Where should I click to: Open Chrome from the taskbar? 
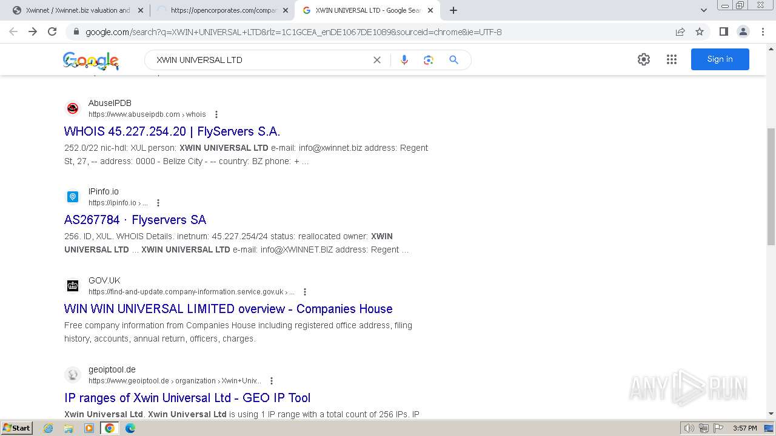[110, 428]
